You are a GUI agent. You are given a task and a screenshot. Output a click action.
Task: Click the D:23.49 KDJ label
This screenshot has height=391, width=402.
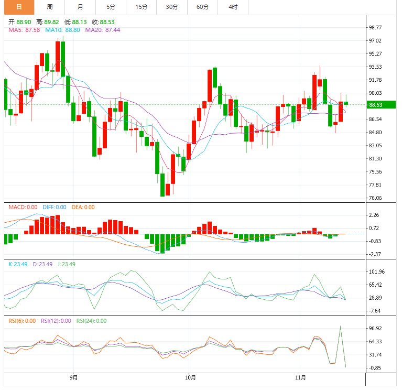[42, 264]
